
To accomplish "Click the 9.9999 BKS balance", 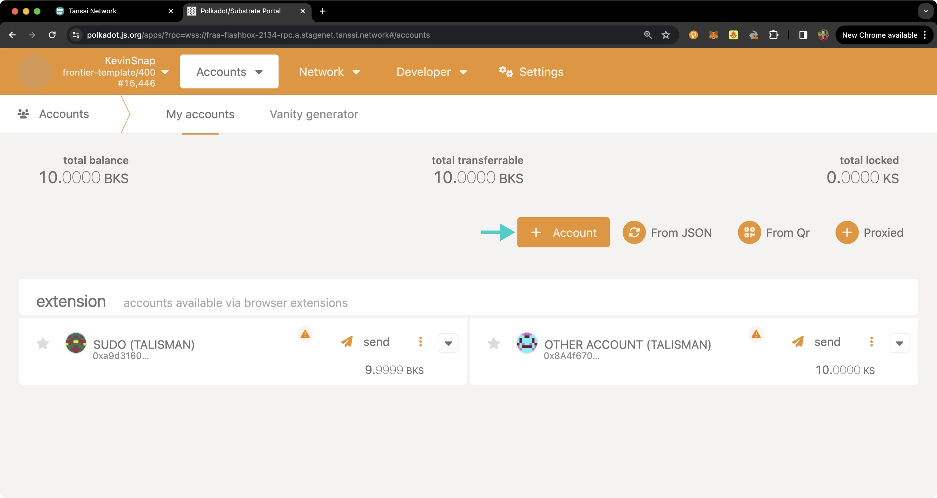I will (394, 370).
